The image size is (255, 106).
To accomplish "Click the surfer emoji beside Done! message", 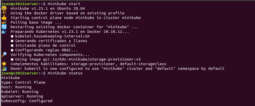I will (x=4, y=69).
